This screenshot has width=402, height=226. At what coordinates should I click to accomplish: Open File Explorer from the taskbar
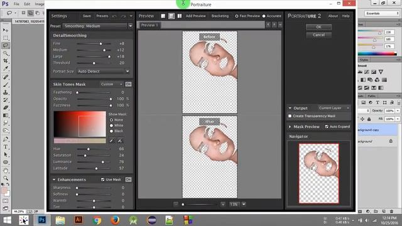point(60,220)
